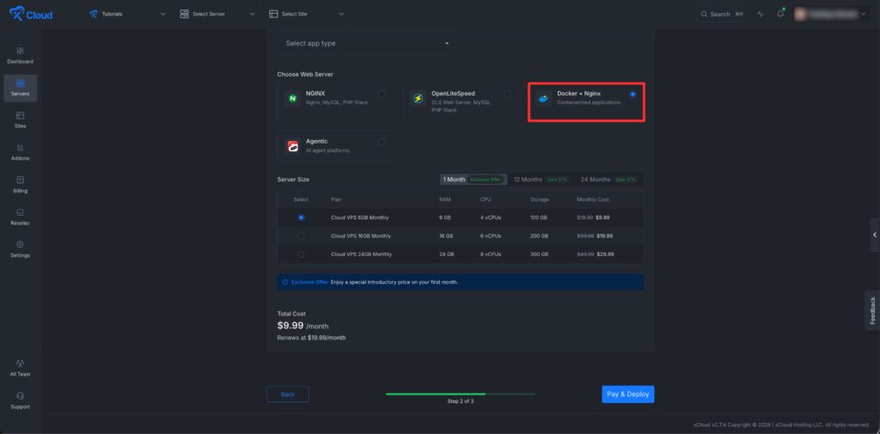Expand the right side panel arrow
The width and height of the screenshot is (880, 434).
(875, 235)
